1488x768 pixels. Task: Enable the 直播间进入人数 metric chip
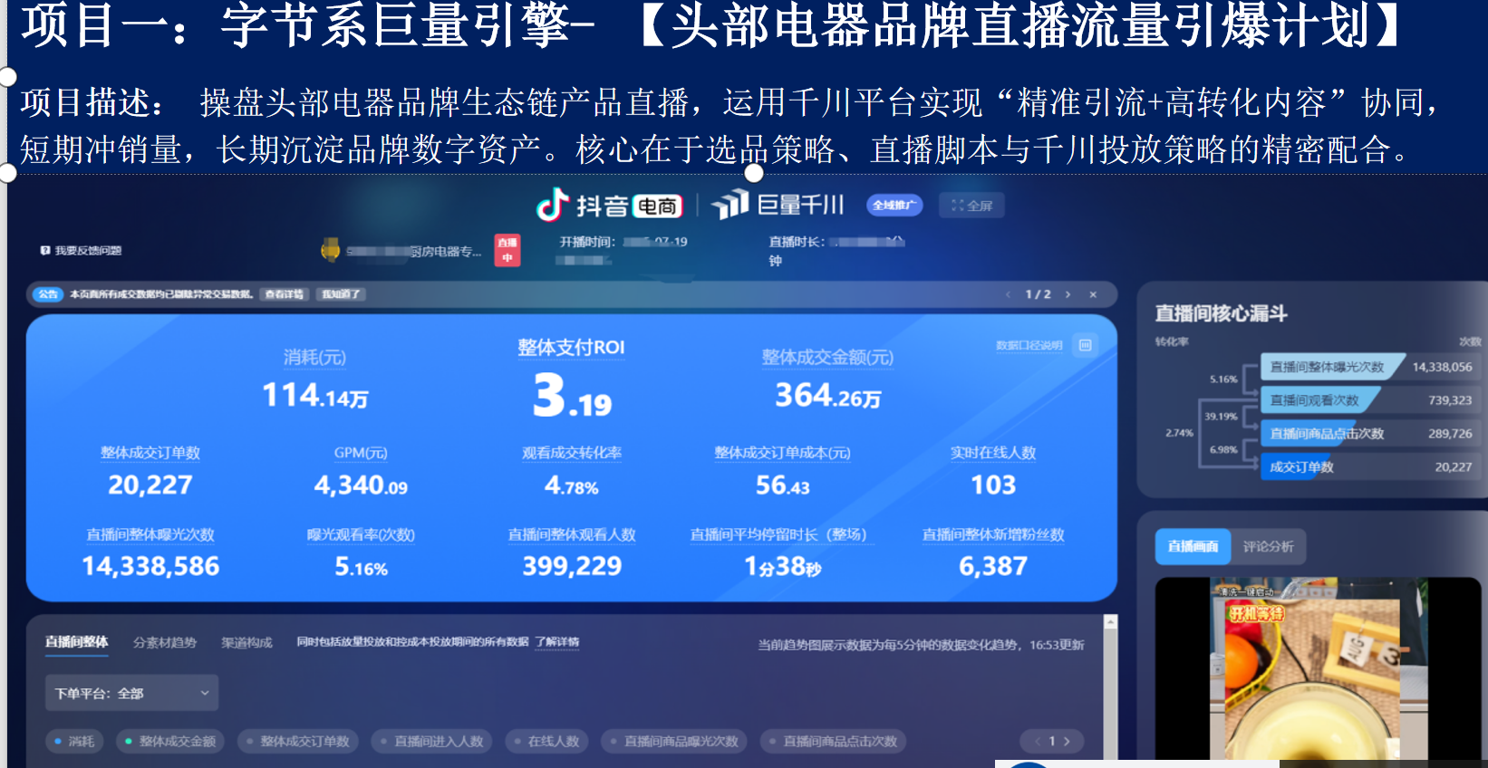coord(431,741)
